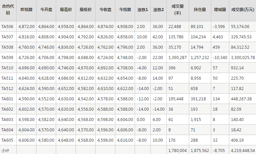Select TA601 open interest 391,218
The image size is (256, 154).
click(198, 99)
